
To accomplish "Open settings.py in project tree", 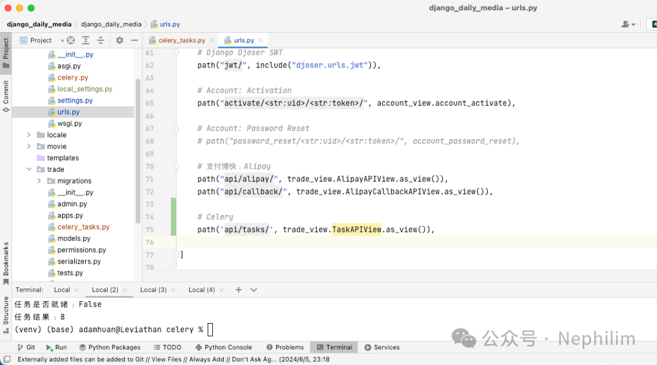I will coord(75,100).
